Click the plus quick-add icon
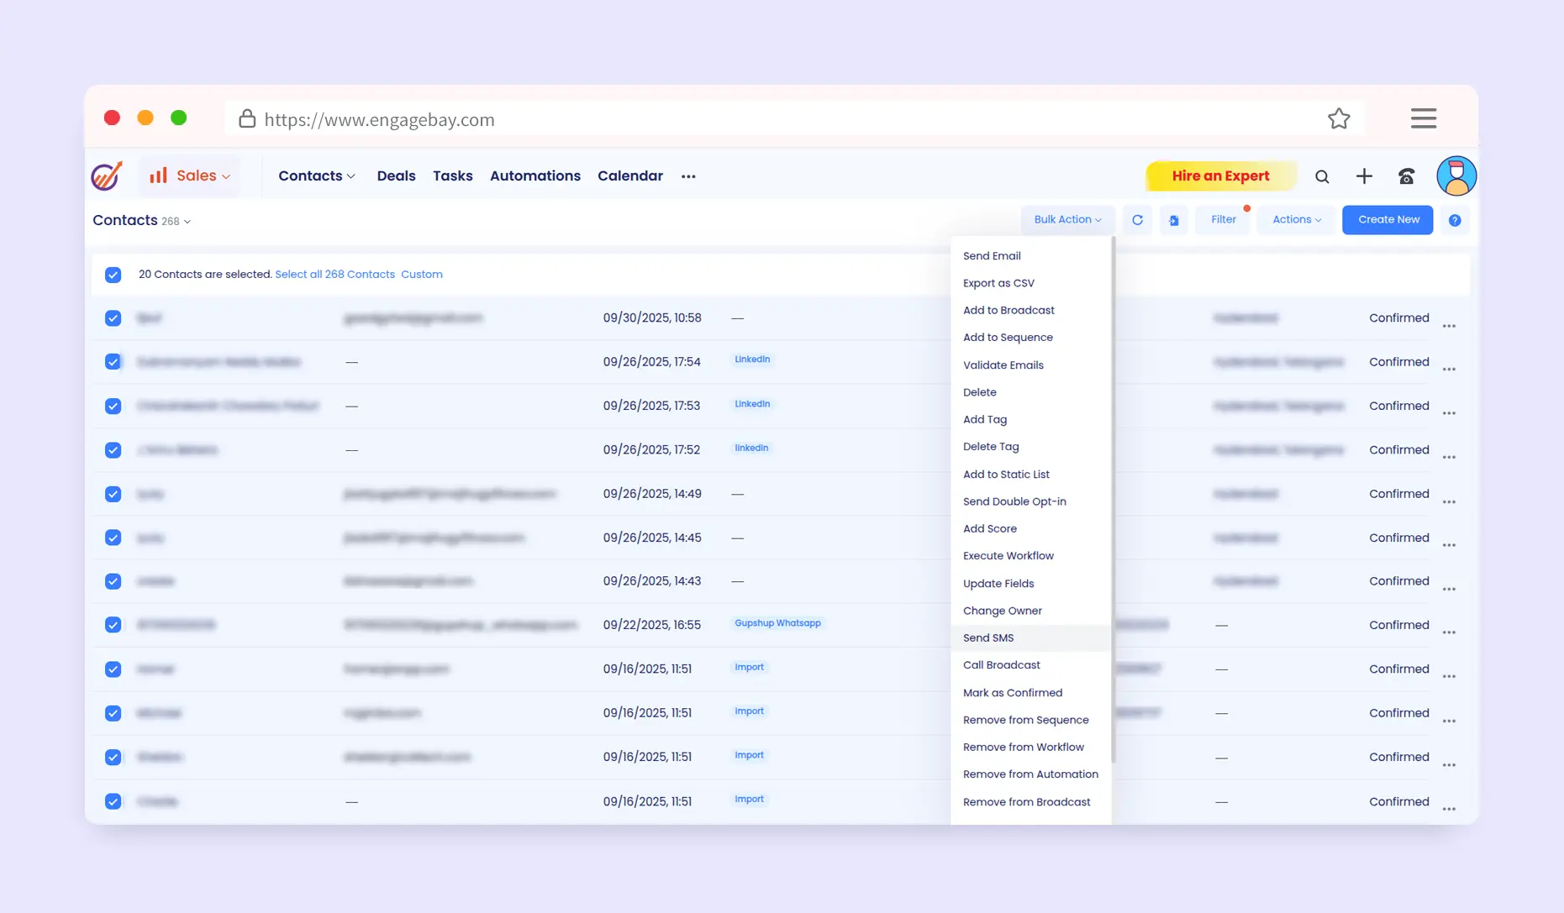 pyautogui.click(x=1364, y=176)
